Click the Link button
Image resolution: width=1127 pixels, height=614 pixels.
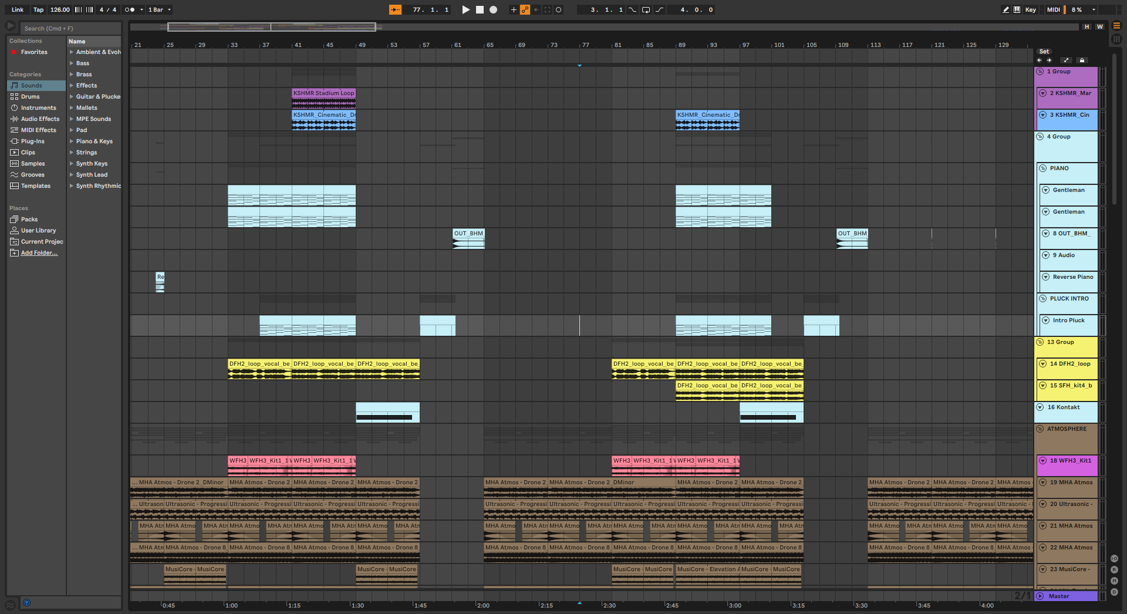18,9
